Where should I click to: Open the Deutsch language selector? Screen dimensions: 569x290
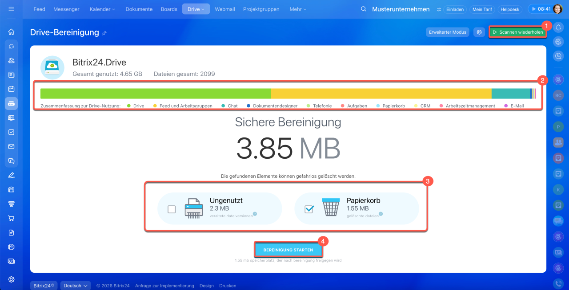point(76,286)
